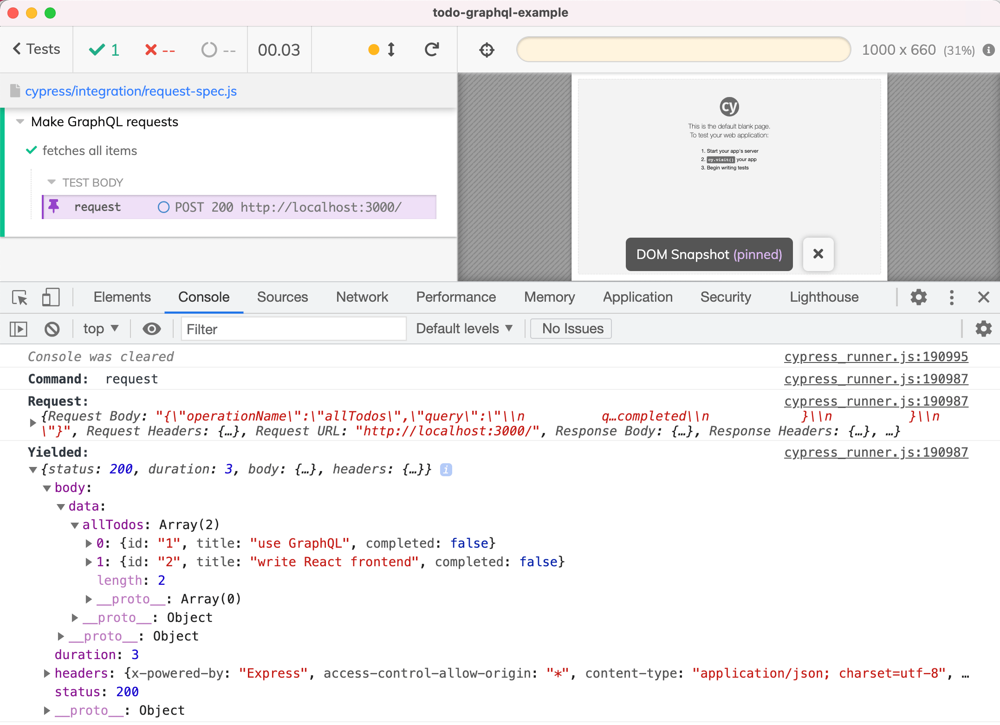Click passed tests count checkmark
The width and height of the screenshot is (1000, 725).
click(104, 50)
